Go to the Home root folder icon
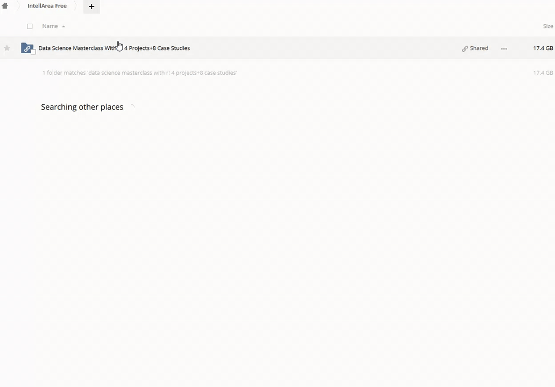Viewport: 555px width, 387px height. pyautogui.click(x=5, y=6)
